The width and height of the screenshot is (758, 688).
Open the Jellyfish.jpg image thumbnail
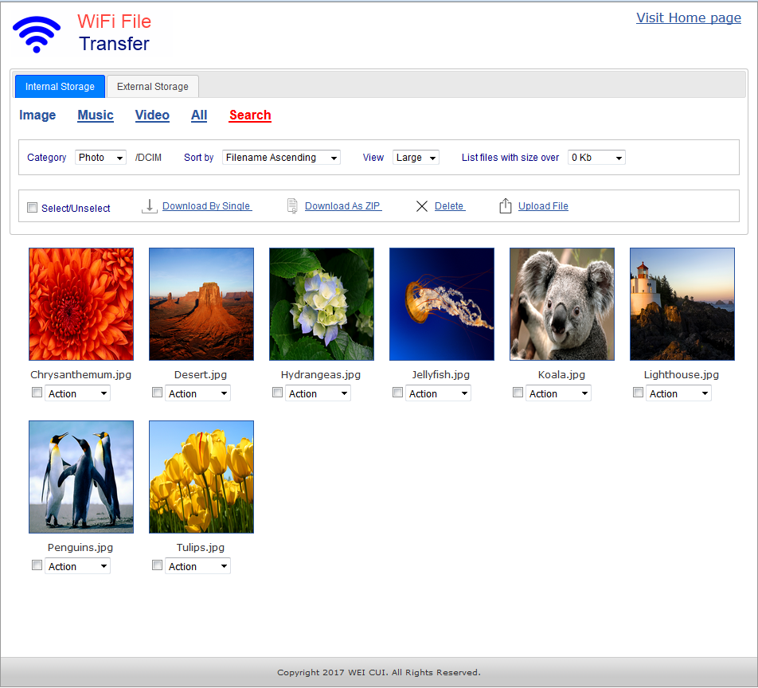tap(441, 304)
